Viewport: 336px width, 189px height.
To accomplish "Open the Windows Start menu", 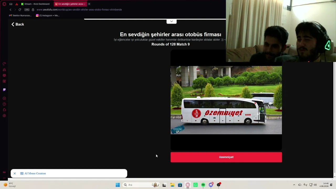I will (118, 185).
